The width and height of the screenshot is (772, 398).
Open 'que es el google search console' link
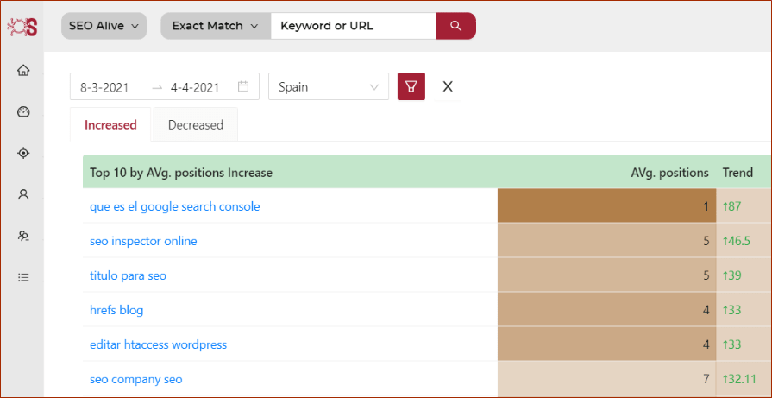(175, 206)
